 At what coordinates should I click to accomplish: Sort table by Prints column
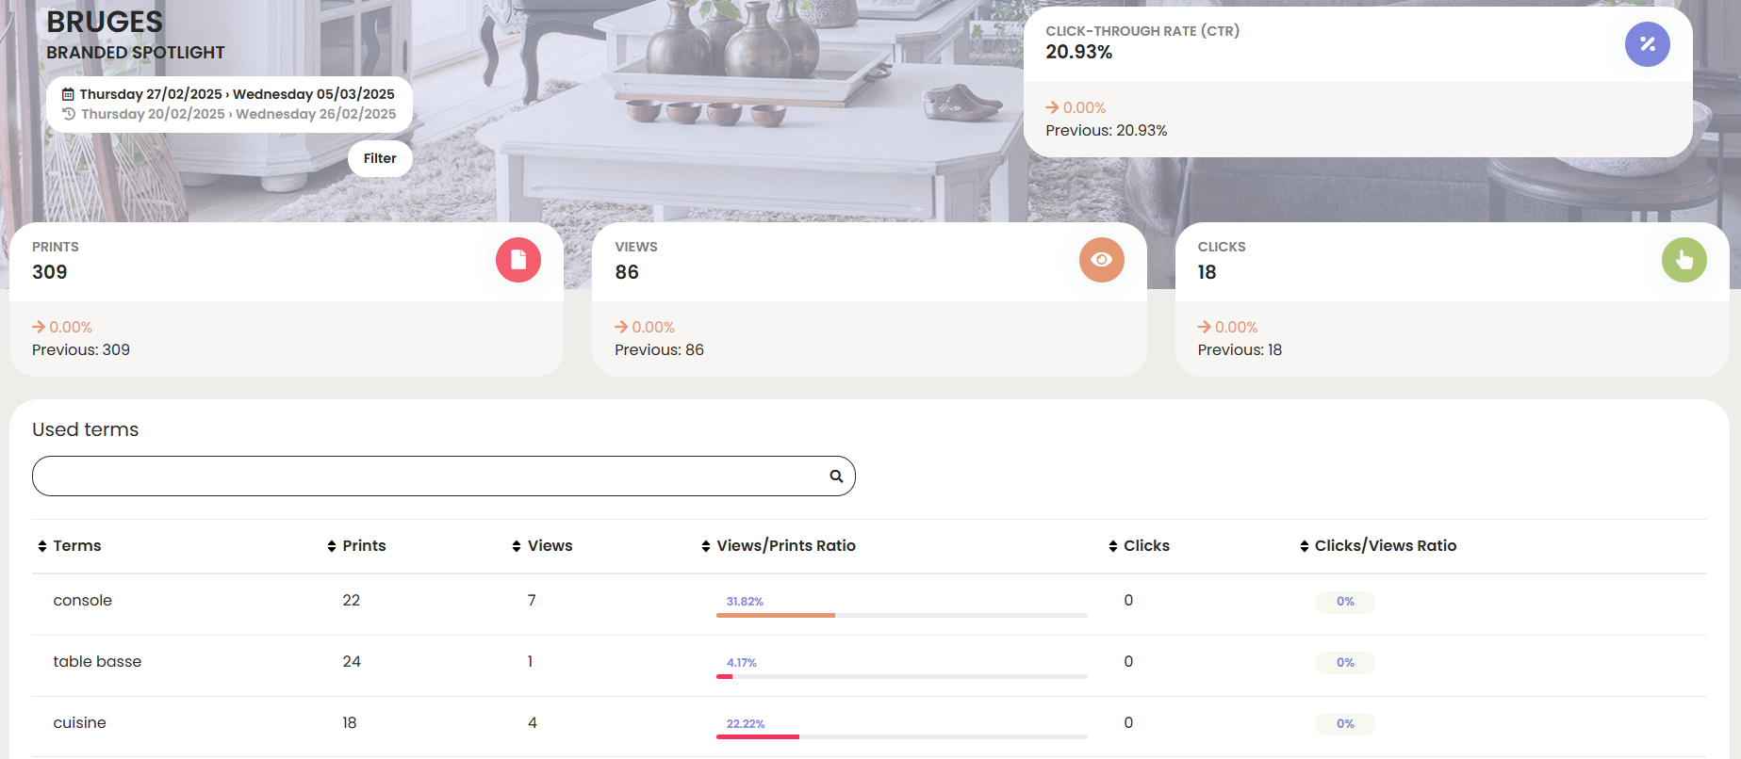356,546
